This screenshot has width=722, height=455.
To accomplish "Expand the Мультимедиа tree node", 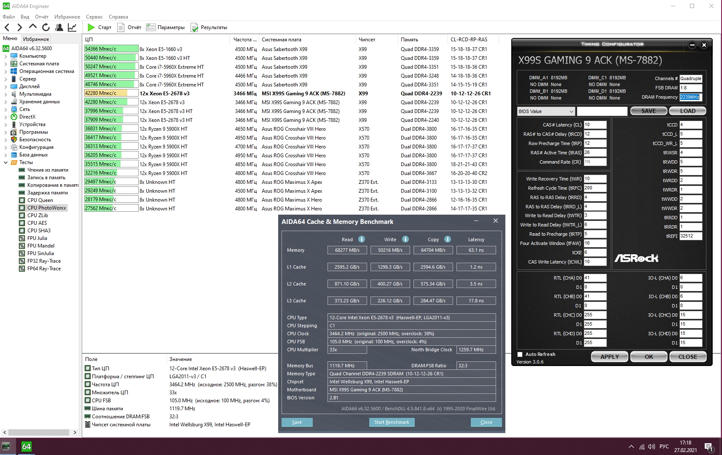I will click(x=5, y=94).
